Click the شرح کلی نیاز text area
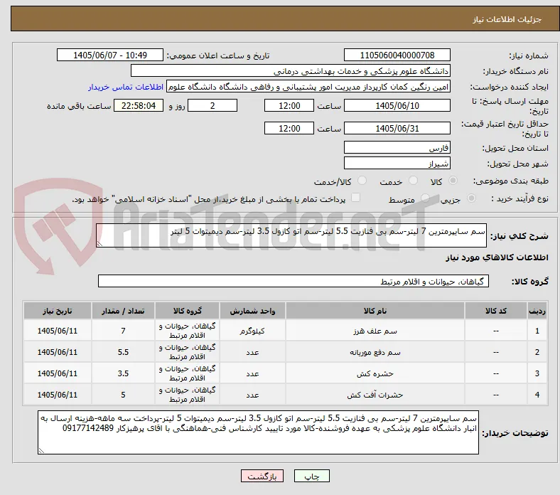Screen dimensions: 560x495 pos(291,235)
